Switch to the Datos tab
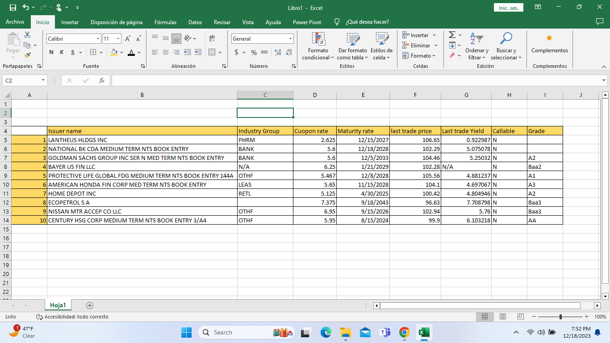Image resolution: width=610 pixels, height=343 pixels. [x=195, y=22]
